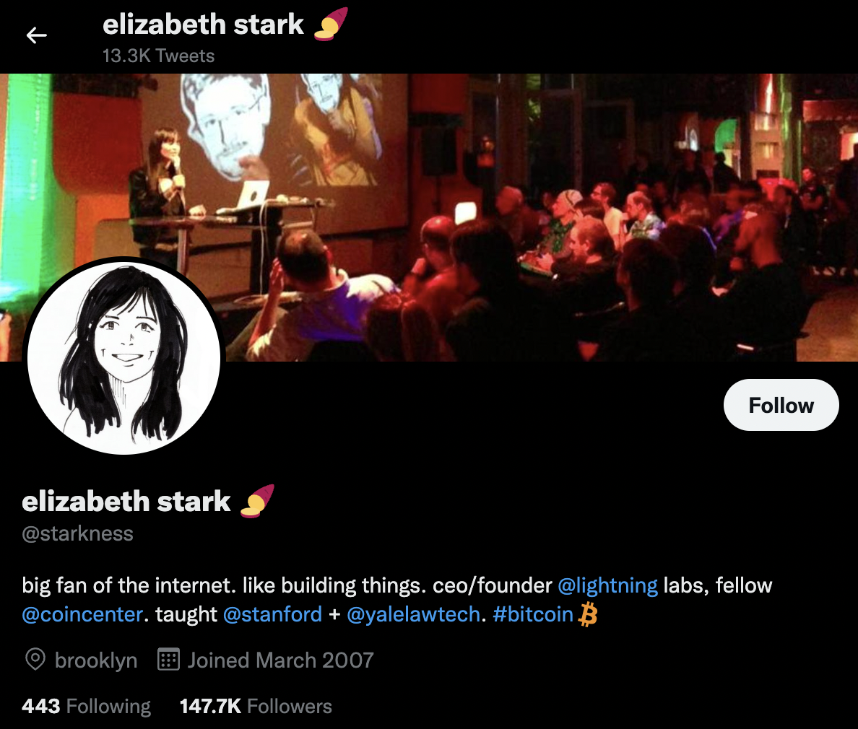Image resolution: width=858 pixels, height=729 pixels.
Task: Click the @starkness handle text
Action: click(78, 533)
